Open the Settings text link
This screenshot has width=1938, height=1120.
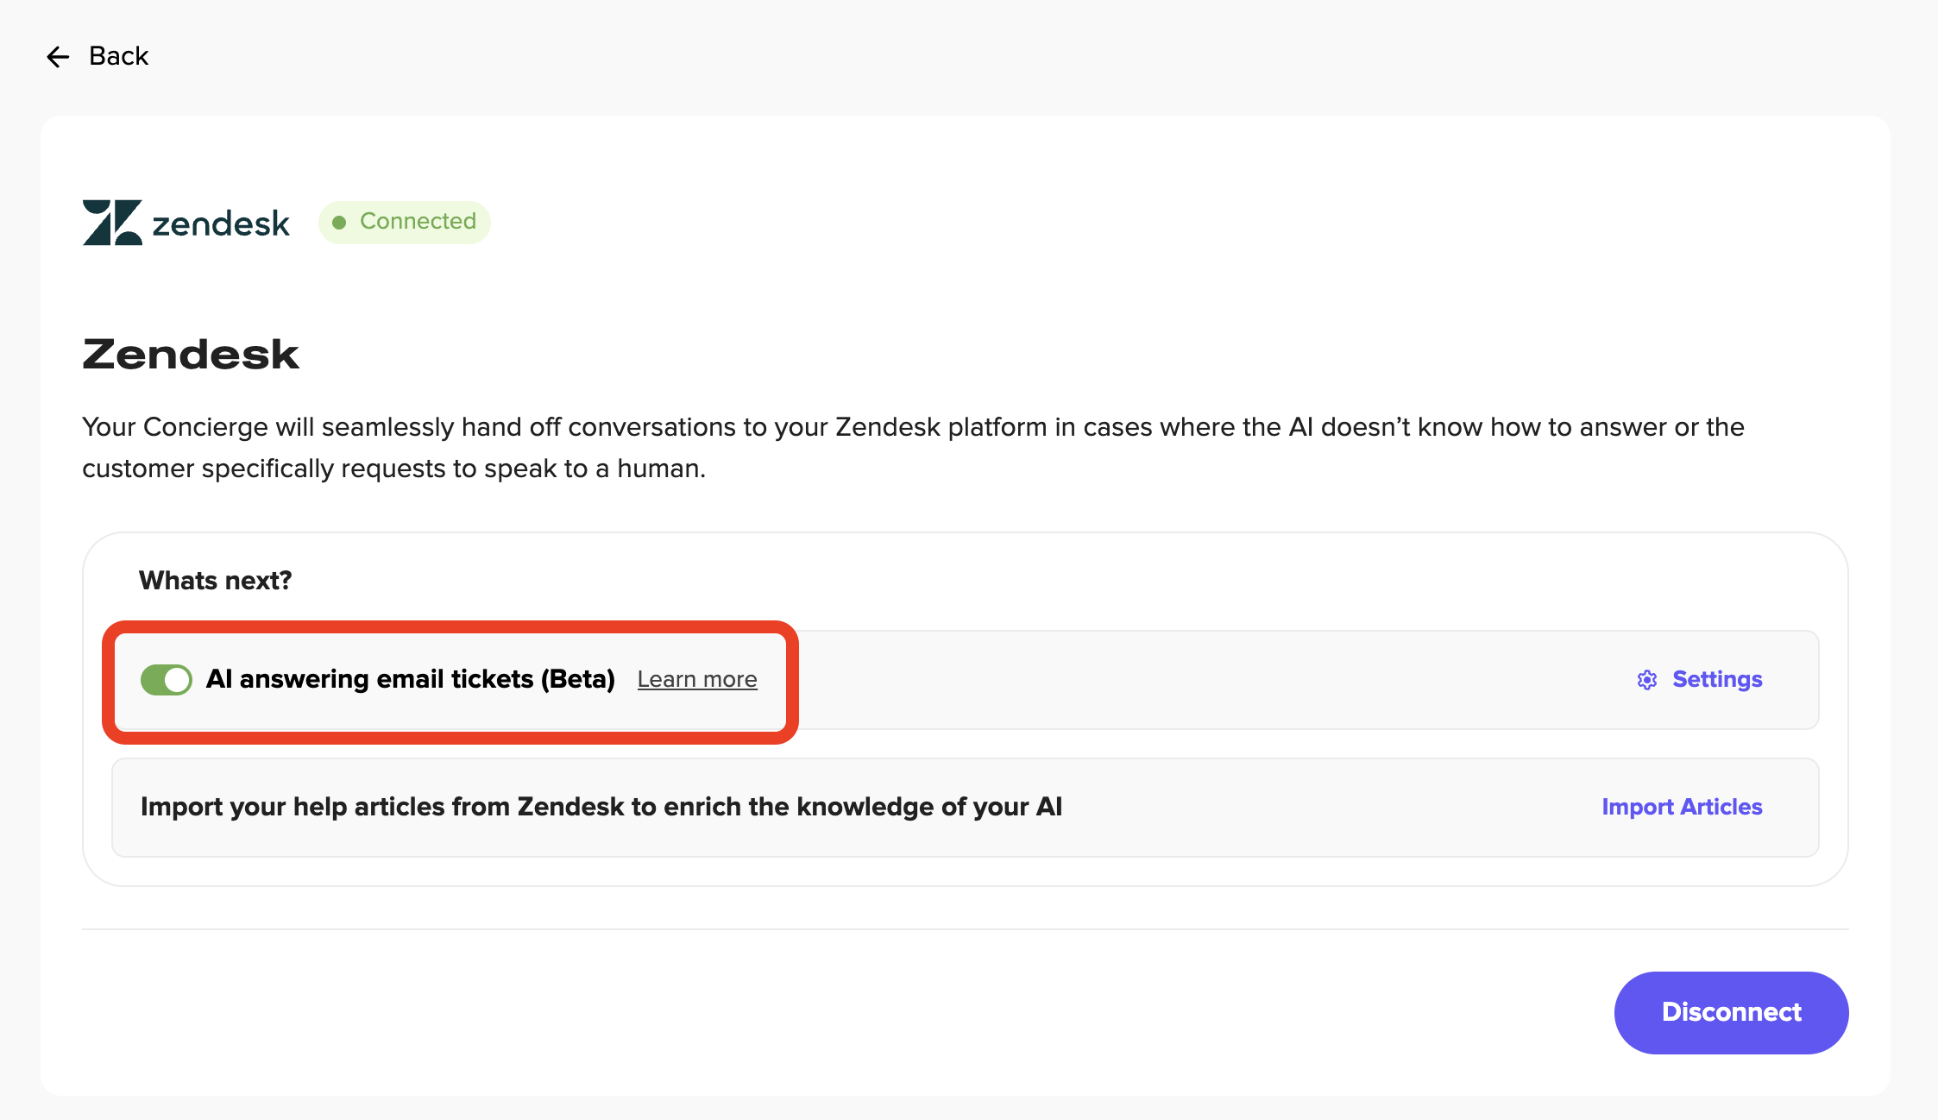1717,680
